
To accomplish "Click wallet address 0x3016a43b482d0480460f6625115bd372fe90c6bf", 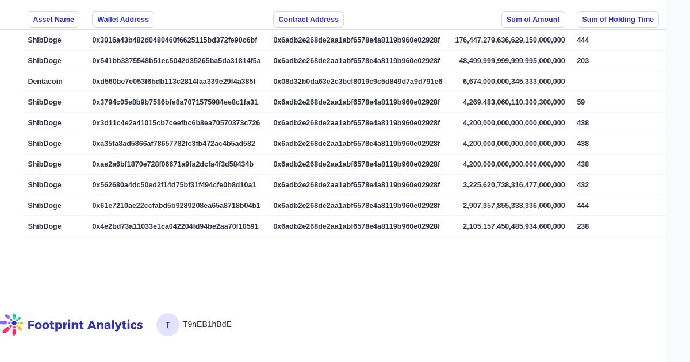I will click(175, 40).
